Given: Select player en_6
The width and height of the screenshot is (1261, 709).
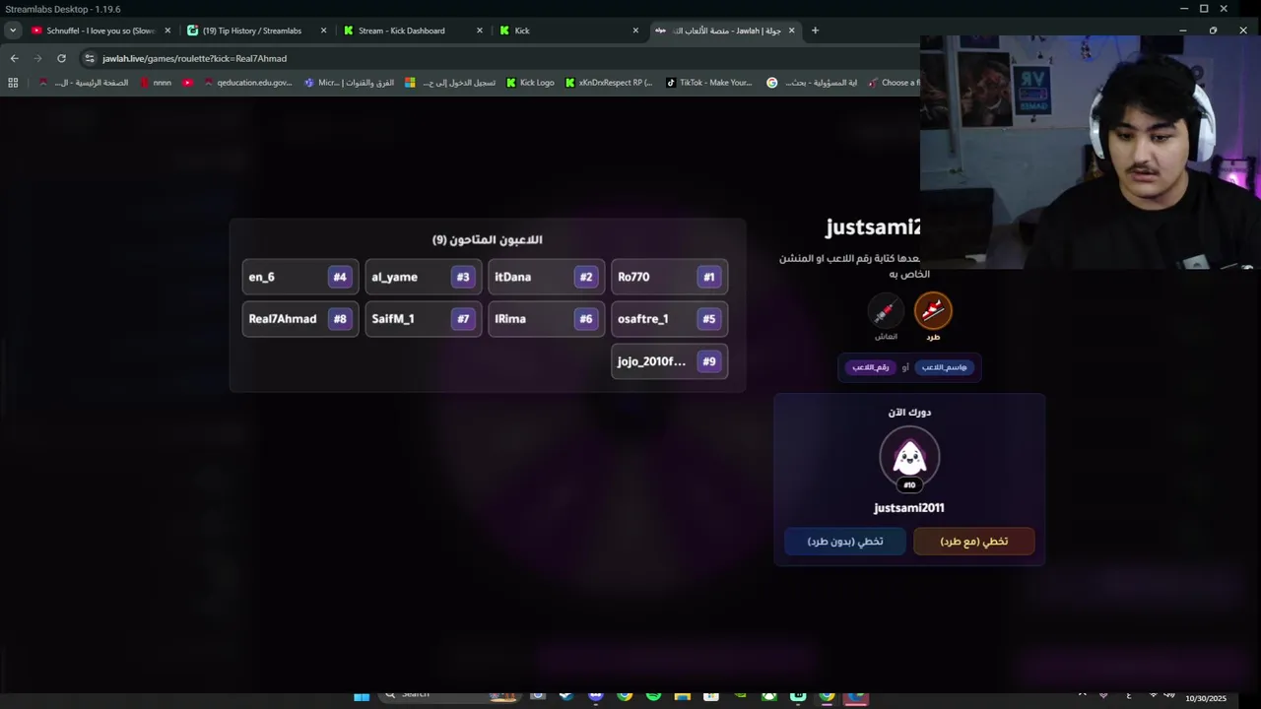Looking at the screenshot, I should pos(300,277).
